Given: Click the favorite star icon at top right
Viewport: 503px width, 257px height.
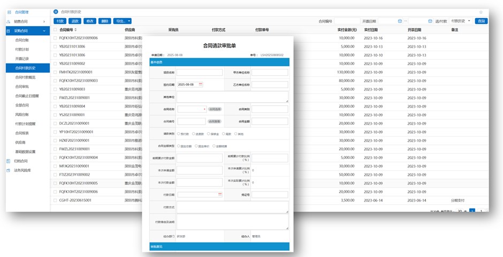Looking at the screenshot, I should [481, 12].
